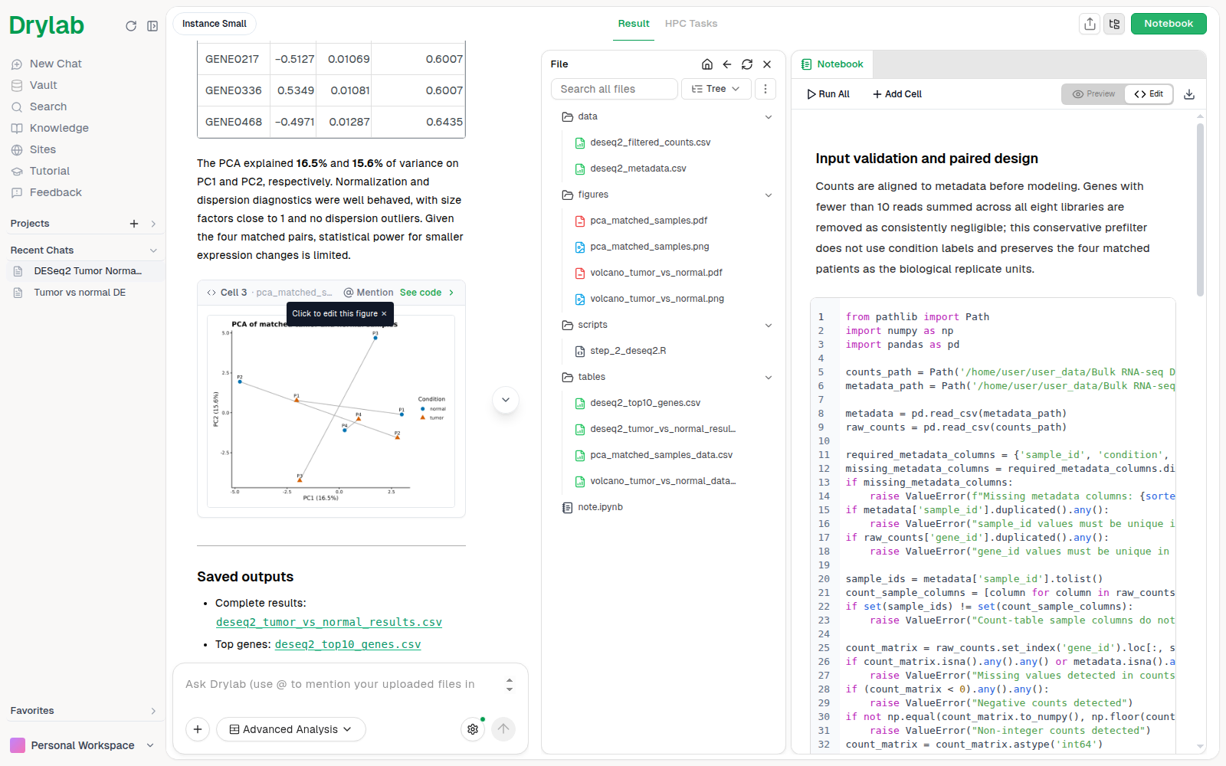1226x766 pixels.
Task: Click the refresh icon beside Drylab logo
Action: tap(131, 26)
